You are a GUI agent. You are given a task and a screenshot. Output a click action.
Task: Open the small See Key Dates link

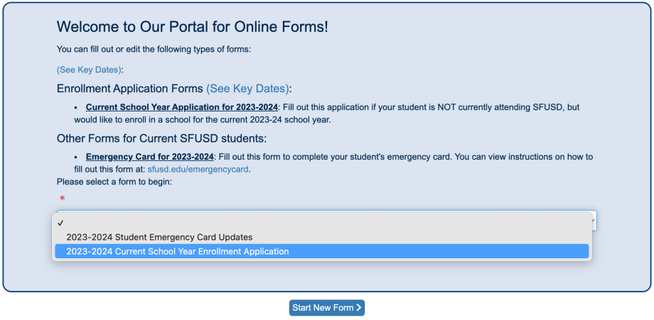coord(90,70)
